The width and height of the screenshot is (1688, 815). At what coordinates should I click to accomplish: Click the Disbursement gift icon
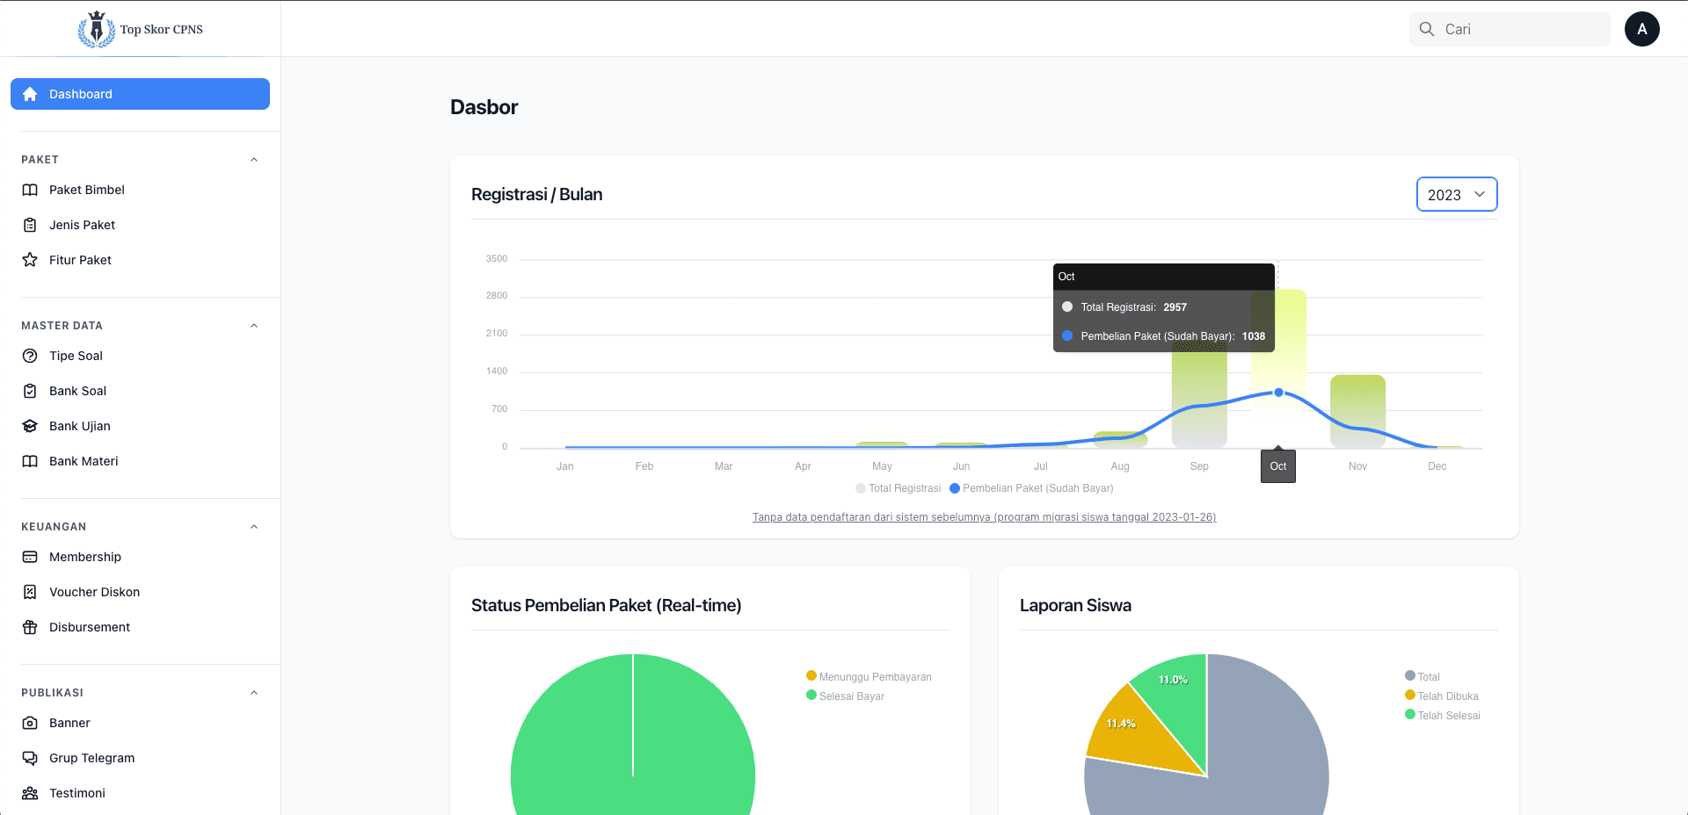click(30, 627)
